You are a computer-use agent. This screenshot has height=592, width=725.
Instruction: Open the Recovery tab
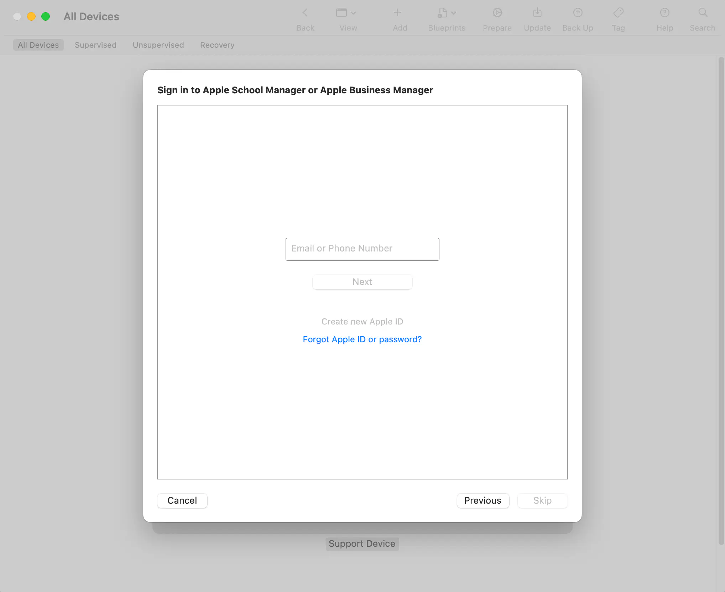(x=217, y=45)
